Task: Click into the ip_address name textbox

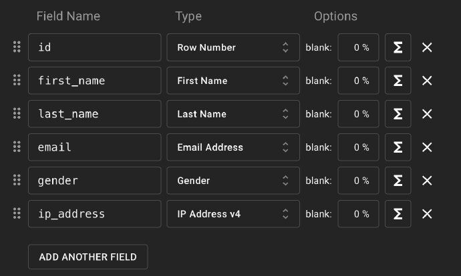Action: (94, 214)
